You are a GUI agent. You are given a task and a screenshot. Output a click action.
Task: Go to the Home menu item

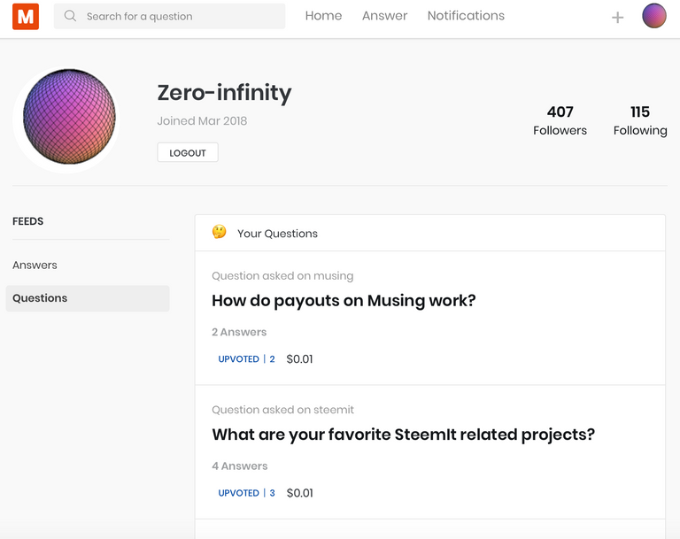click(x=323, y=16)
